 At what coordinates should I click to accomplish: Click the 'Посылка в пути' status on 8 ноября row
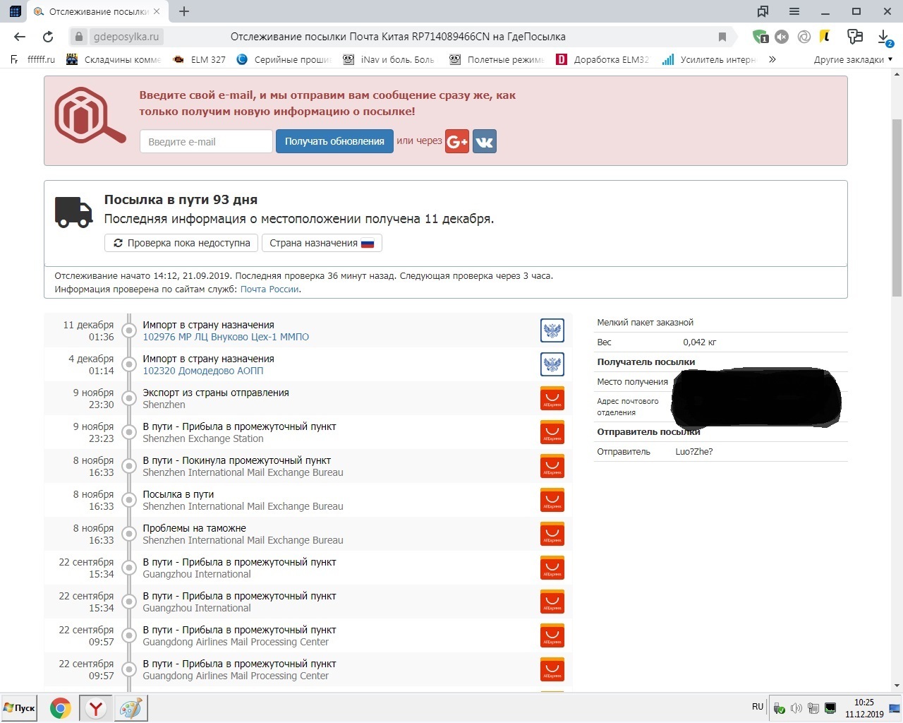[178, 494]
